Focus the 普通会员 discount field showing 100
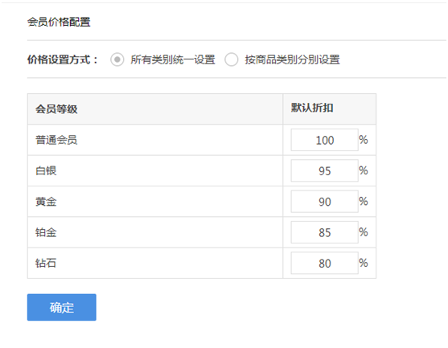Image resolution: width=448 pixels, height=348 pixels. click(325, 140)
